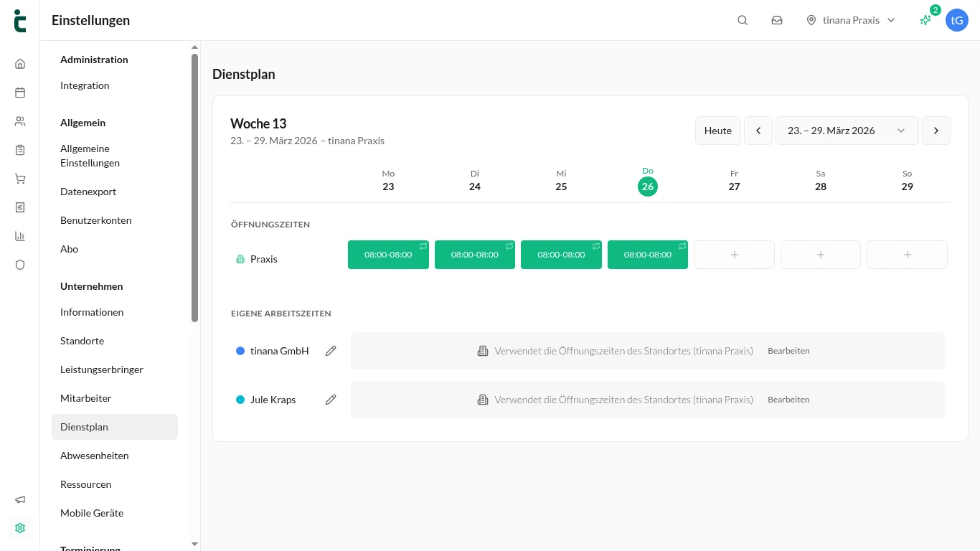The height and width of the screenshot is (551, 980).
Task: Go to previous week with left chevron
Action: click(758, 131)
